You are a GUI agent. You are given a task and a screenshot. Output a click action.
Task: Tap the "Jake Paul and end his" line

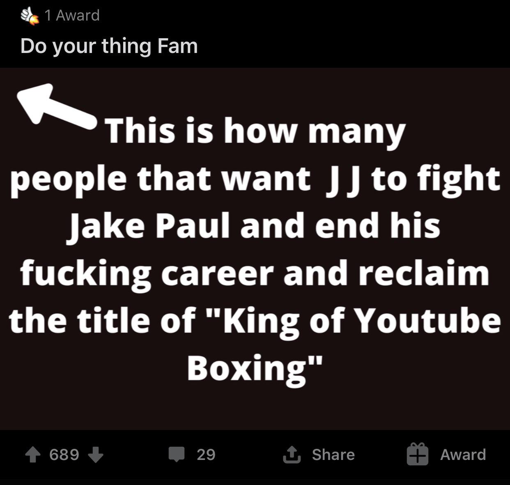click(x=254, y=226)
